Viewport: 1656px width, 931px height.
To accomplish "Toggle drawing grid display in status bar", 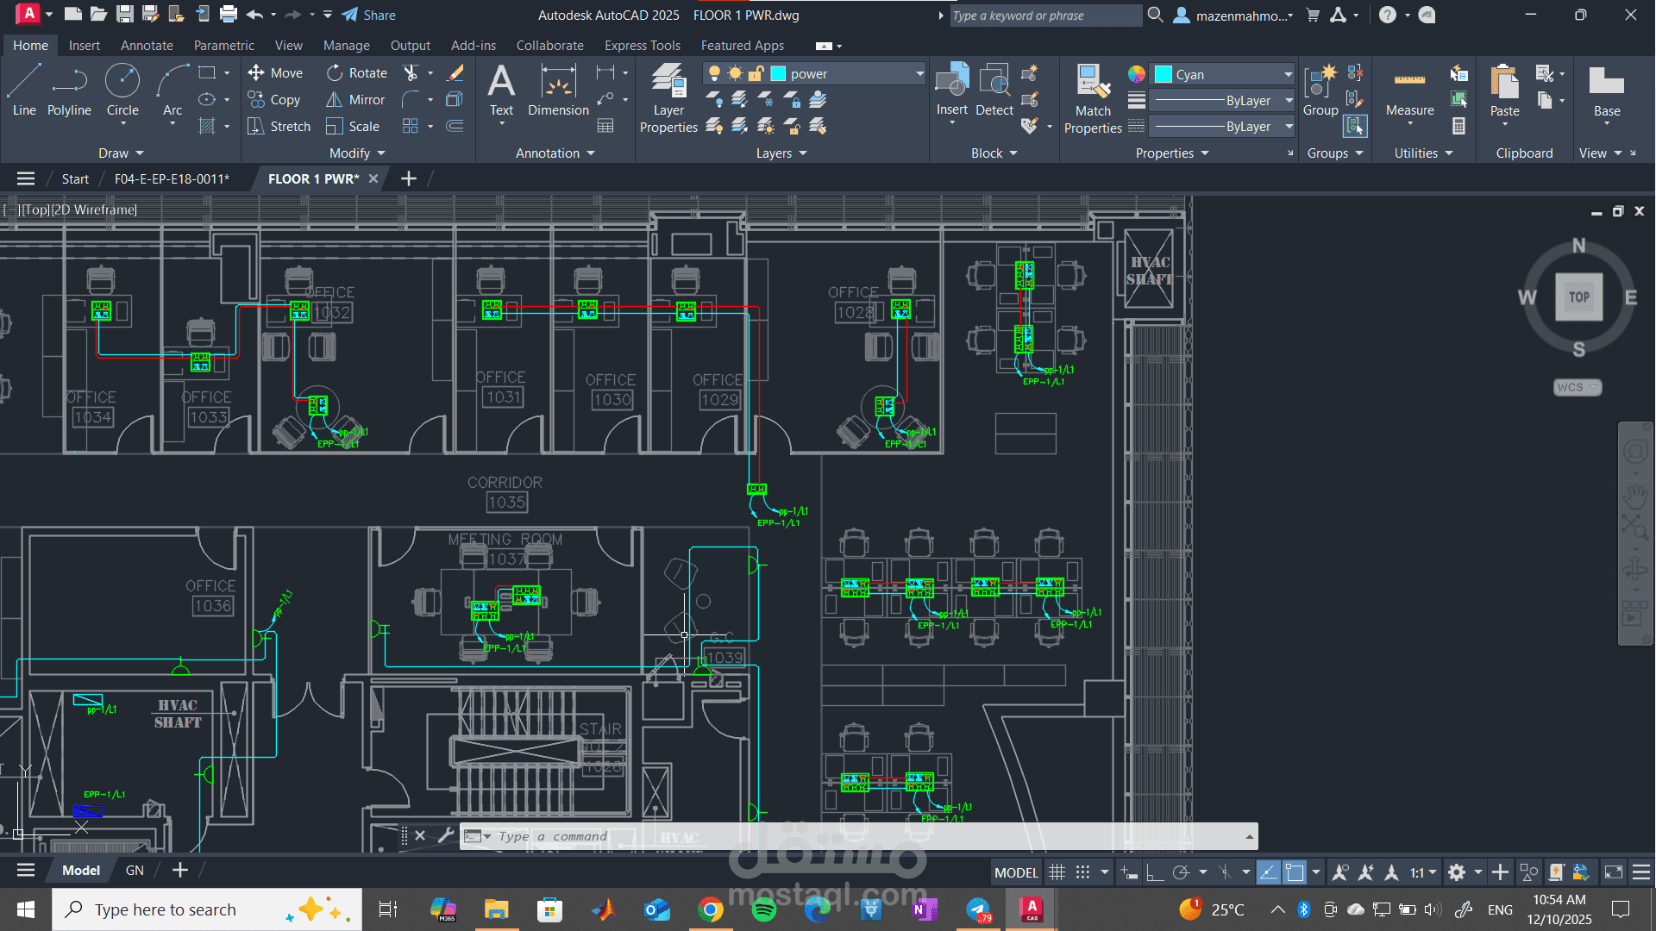I will tap(1057, 872).
